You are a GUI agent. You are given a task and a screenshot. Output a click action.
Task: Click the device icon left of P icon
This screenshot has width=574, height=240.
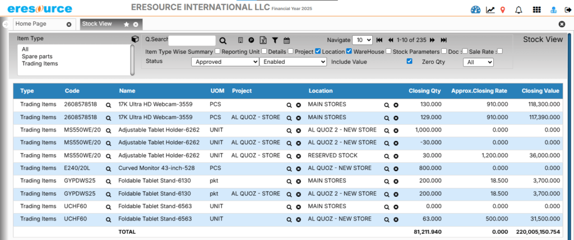pyautogui.click(x=240, y=40)
